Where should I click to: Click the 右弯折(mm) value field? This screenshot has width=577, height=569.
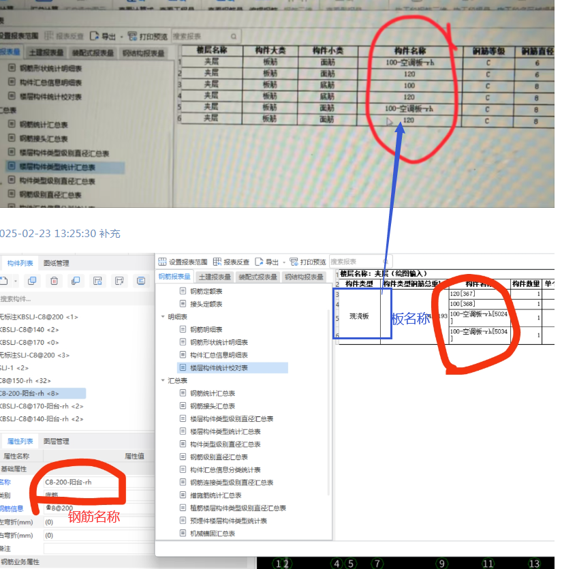coord(99,535)
